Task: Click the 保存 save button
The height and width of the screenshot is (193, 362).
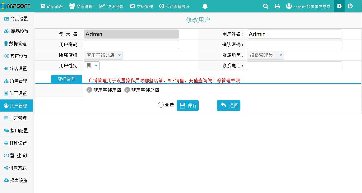Action: coord(188,106)
